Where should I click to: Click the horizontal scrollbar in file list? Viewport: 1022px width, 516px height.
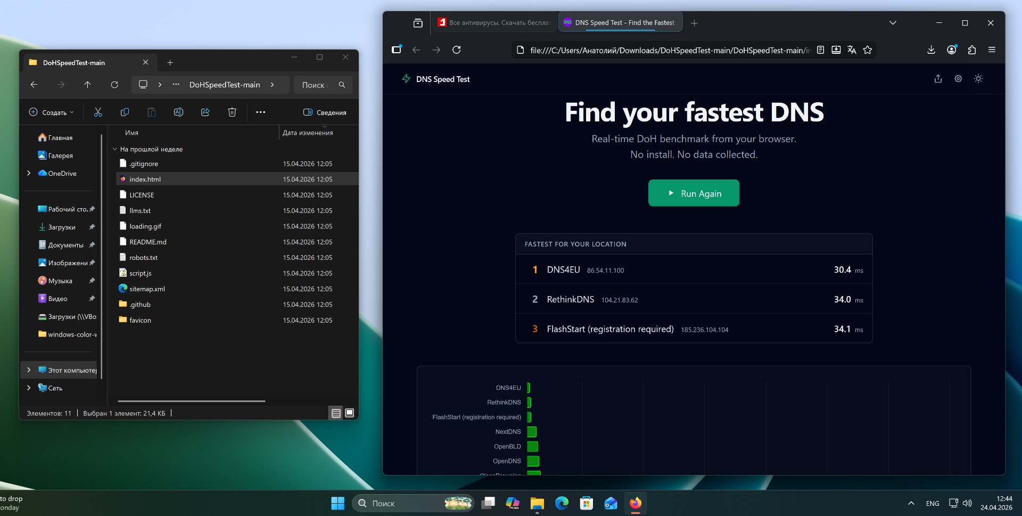click(192, 401)
